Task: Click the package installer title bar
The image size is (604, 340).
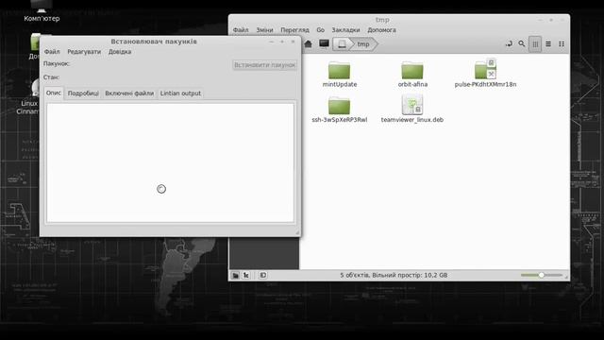Action: [154, 42]
